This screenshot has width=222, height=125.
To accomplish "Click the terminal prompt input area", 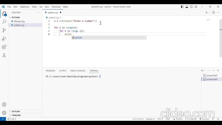I will [100, 76].
